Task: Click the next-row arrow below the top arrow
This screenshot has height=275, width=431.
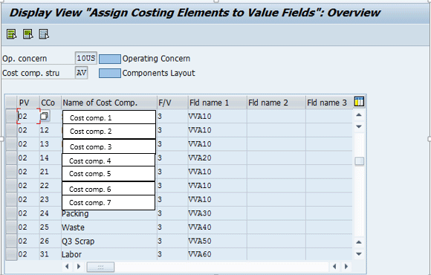Action: pyautogui.click(x=359, y=126)
